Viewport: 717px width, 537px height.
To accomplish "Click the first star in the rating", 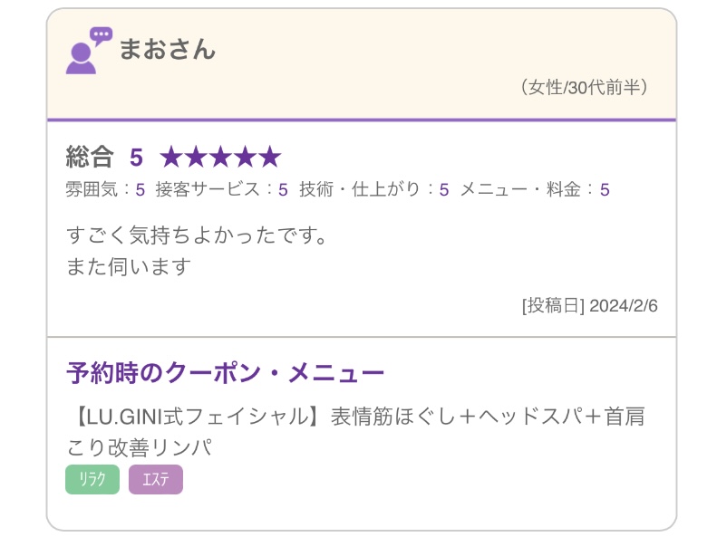I will [171, 158].
